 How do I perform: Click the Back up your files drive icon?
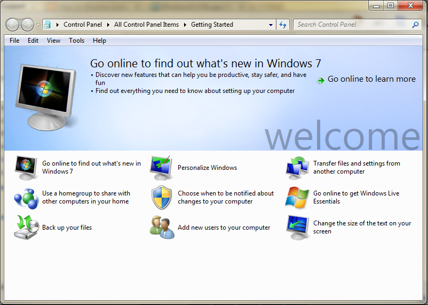click(27, 228)
